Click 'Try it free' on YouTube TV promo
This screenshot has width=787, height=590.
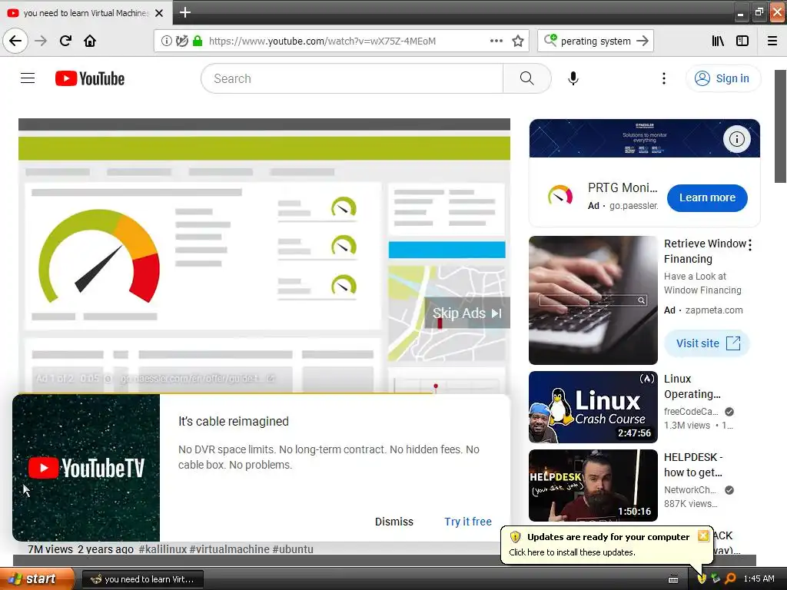468,522
